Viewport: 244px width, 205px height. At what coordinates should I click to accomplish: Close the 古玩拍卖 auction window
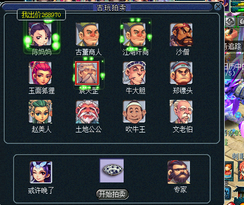[218, 7]
